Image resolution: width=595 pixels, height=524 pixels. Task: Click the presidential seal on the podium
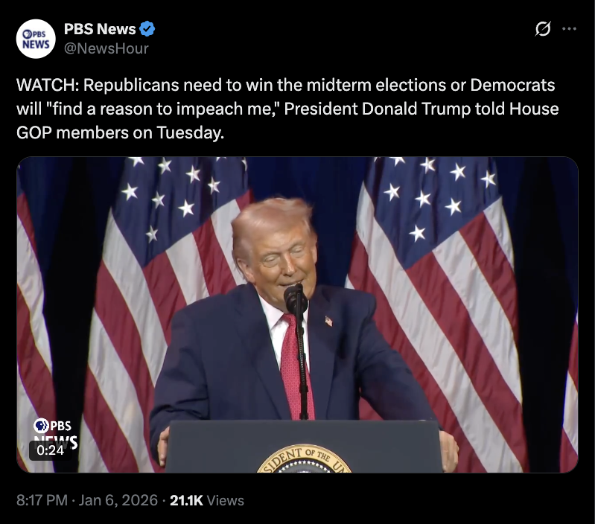pyautogui.click(x=305, y=458)
